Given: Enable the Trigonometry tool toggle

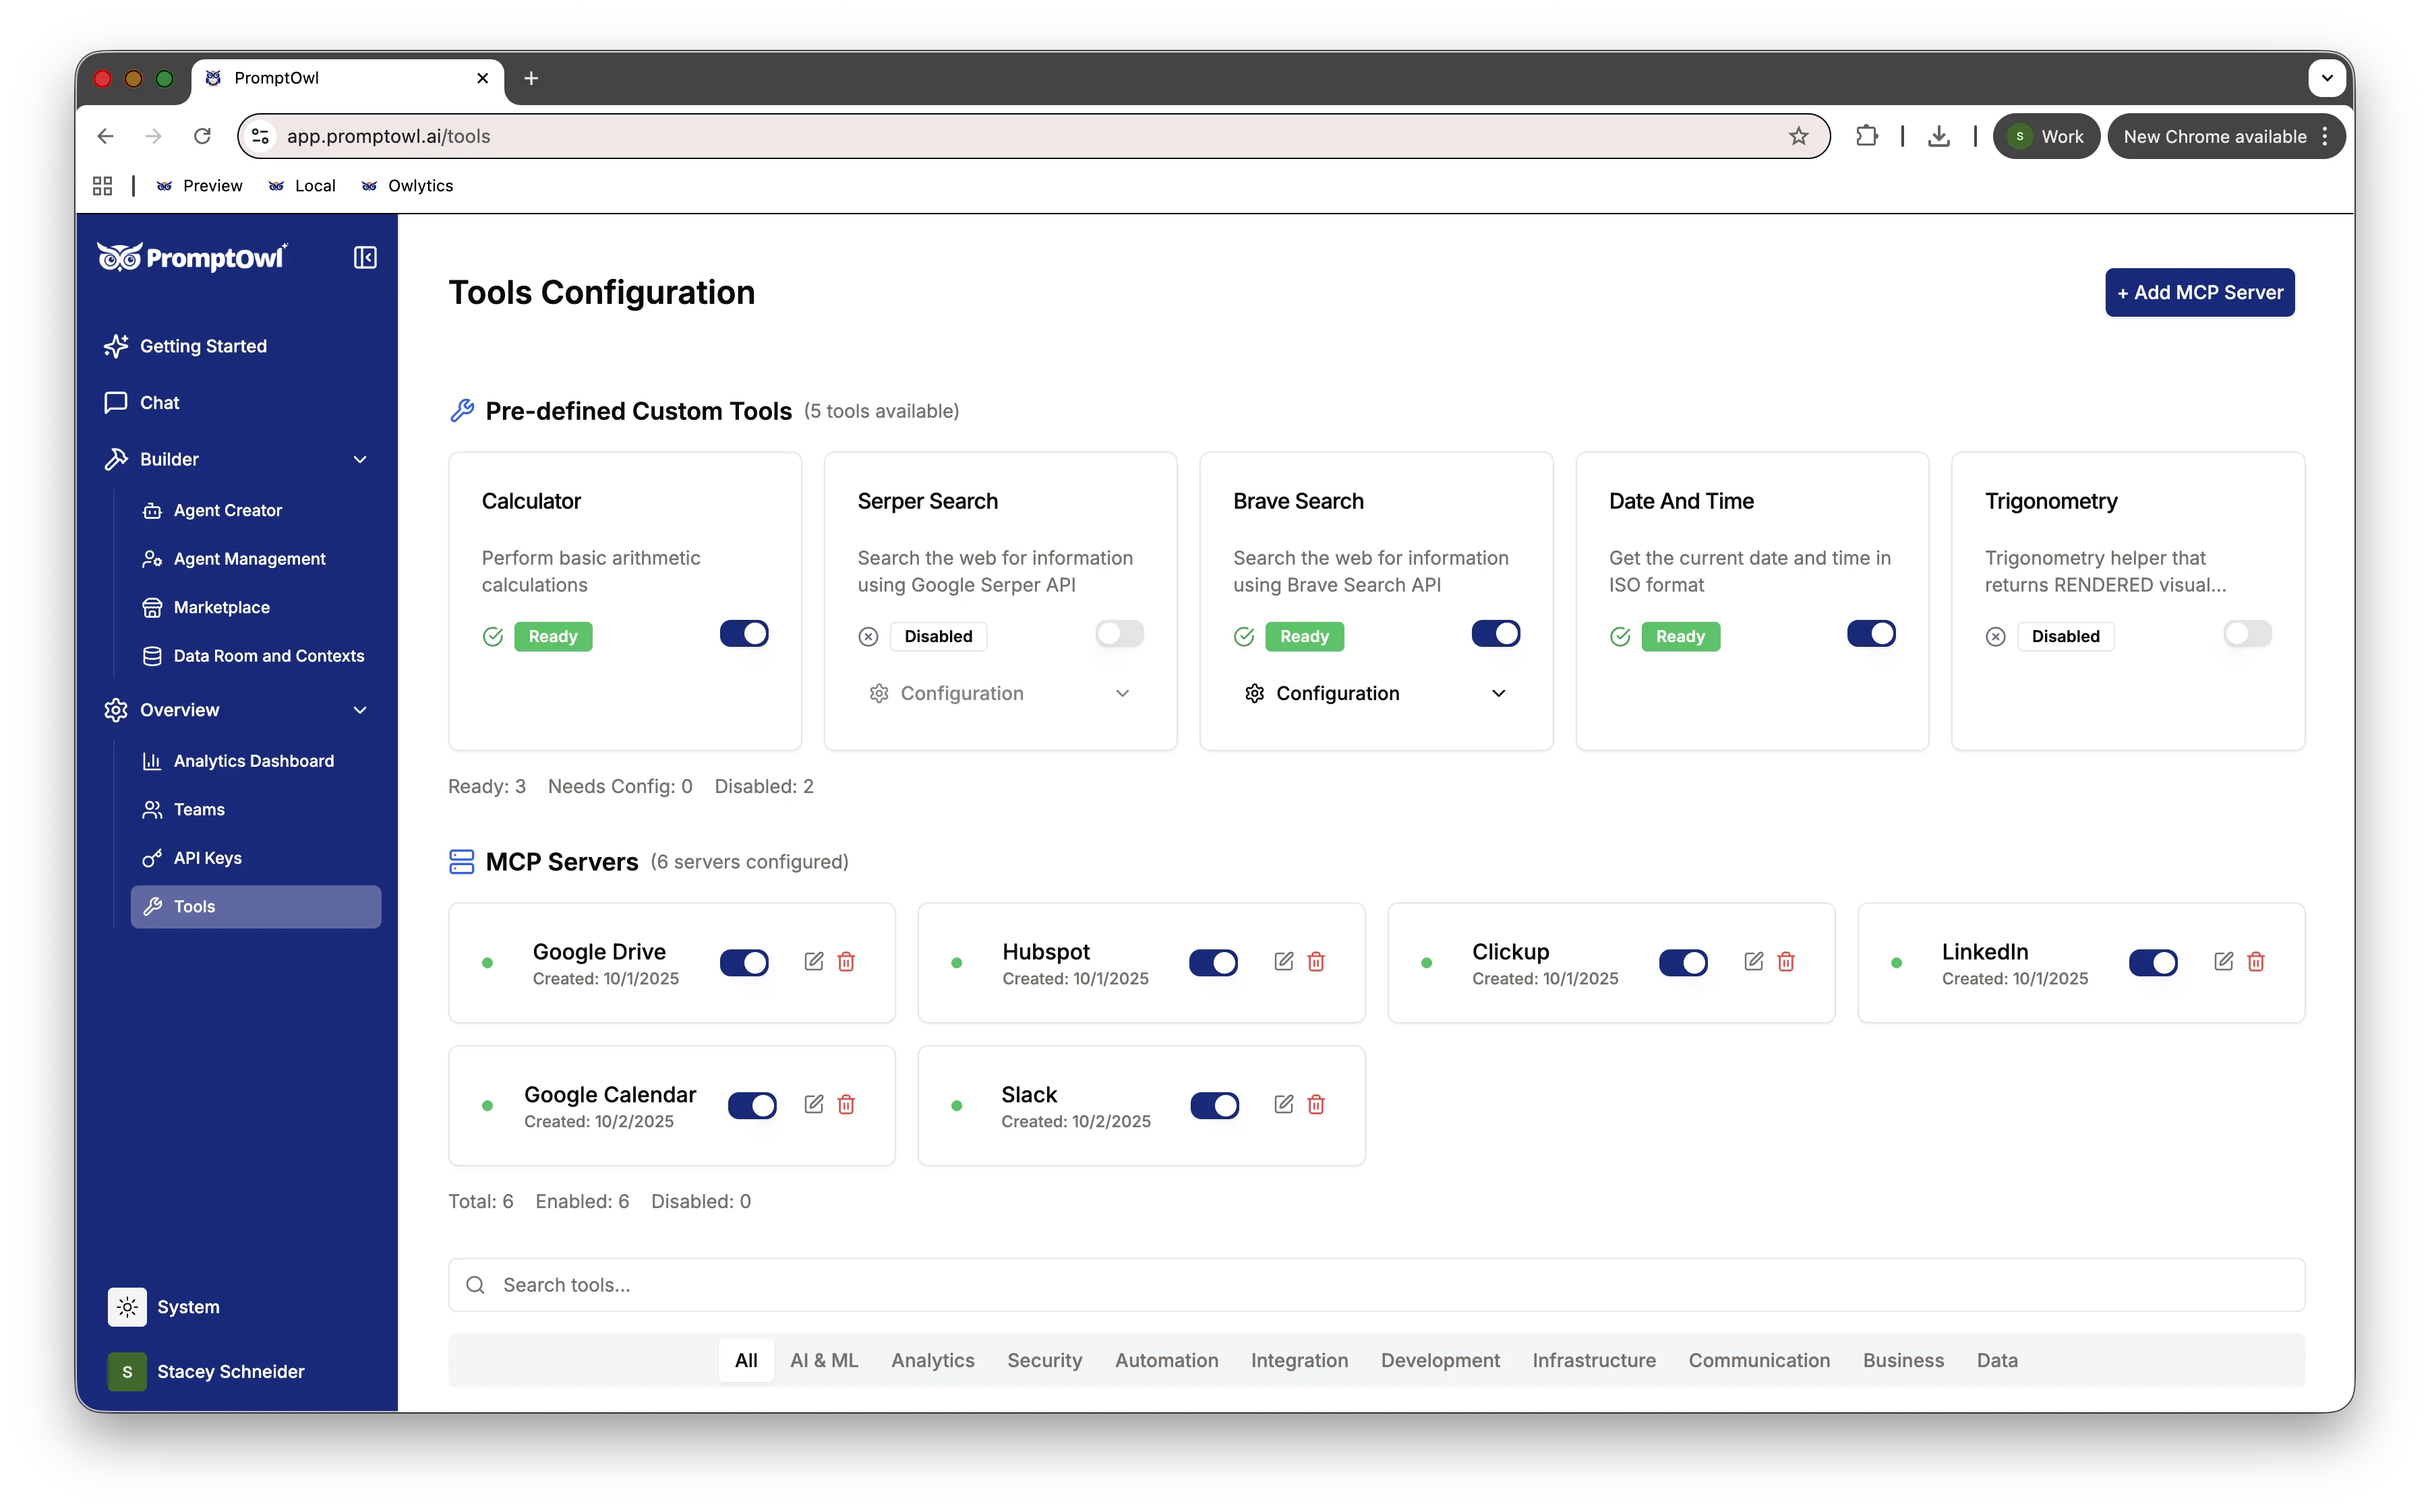Looking at the screenshot, I should click(2248, 634).
